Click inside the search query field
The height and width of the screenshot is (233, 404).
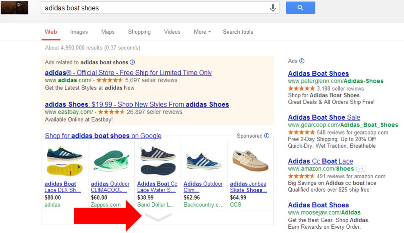(x=154, y=8)
